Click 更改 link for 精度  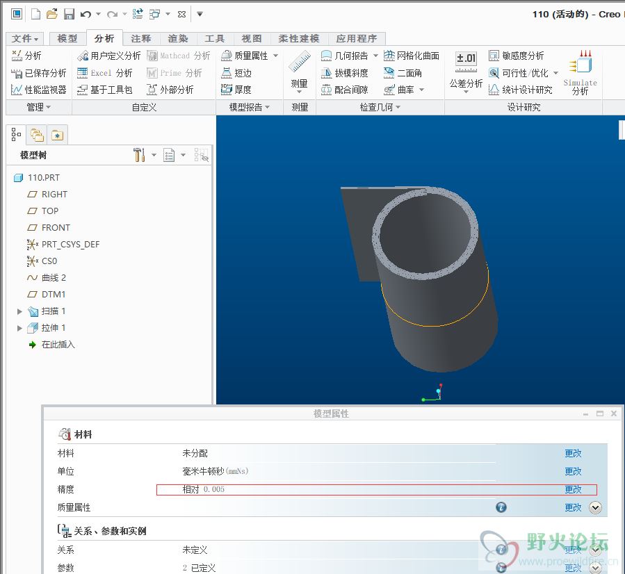(x=573, y=489)
